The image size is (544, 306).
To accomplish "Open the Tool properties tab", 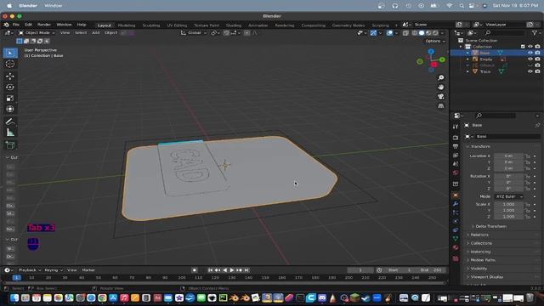I will click(456, 127).
